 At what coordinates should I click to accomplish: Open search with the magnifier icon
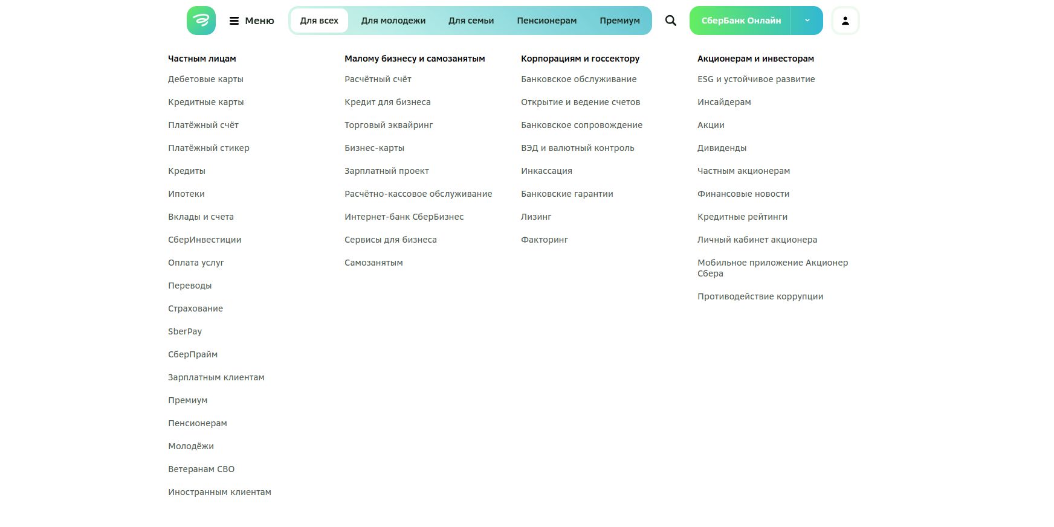670,21
